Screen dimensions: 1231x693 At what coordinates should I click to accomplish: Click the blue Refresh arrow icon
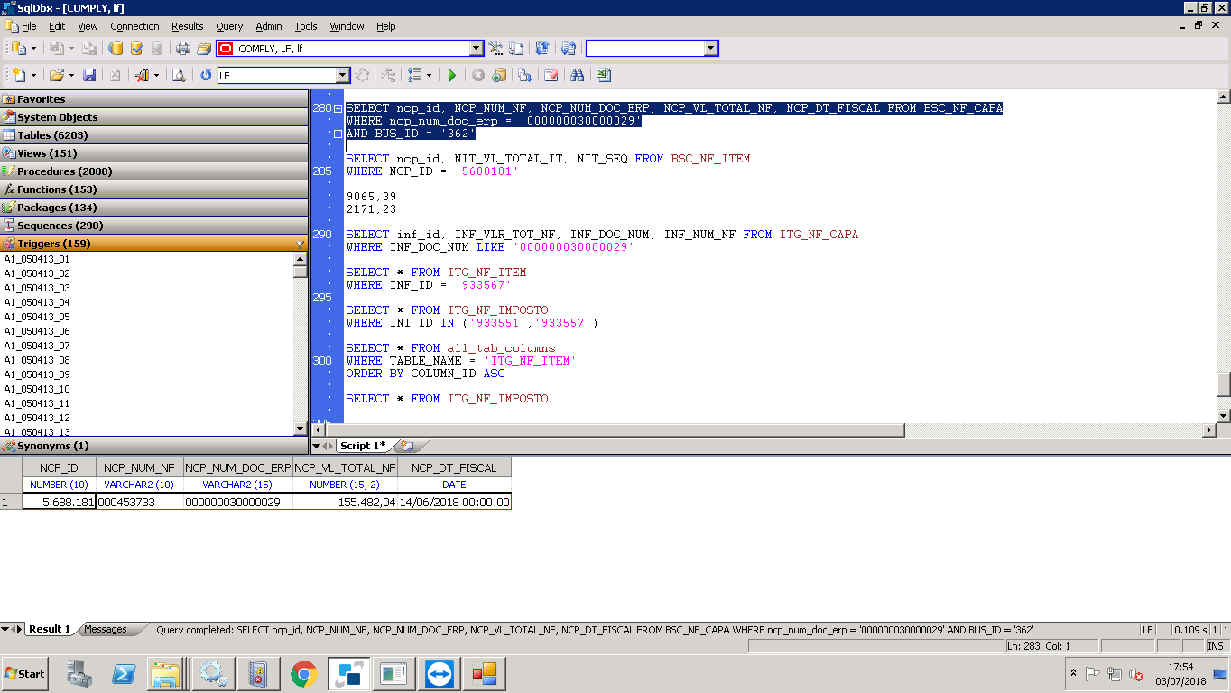point(206,76)
